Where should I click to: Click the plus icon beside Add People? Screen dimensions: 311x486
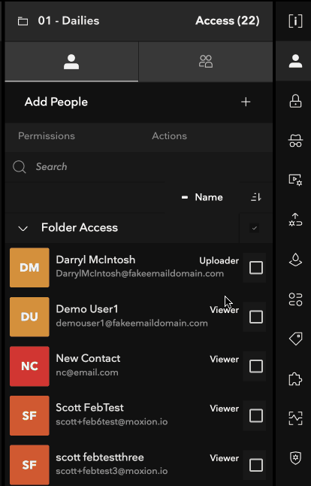point(246,102)
